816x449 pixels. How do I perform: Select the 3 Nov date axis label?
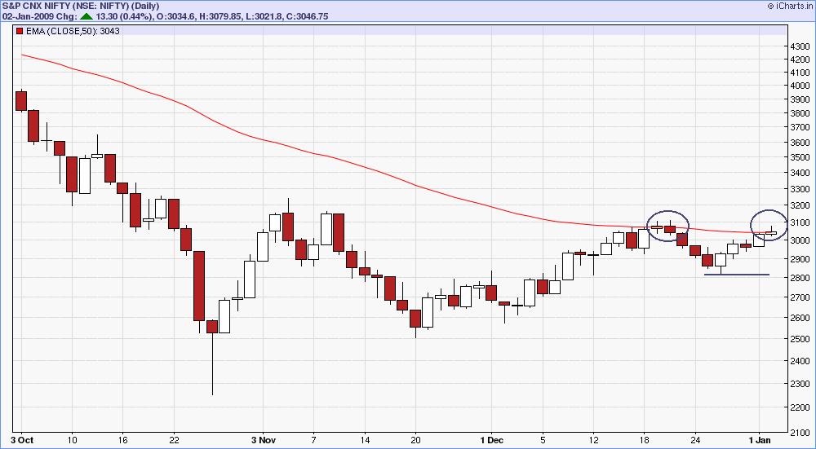pyautogui.click(x=262, y=440)
